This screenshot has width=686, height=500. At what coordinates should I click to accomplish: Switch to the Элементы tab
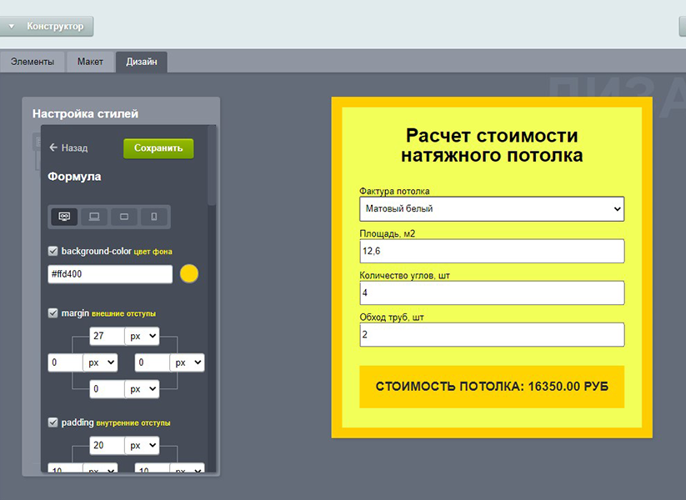coord(33,62)
